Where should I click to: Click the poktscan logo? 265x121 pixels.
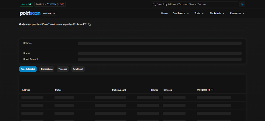click(30, 13)
